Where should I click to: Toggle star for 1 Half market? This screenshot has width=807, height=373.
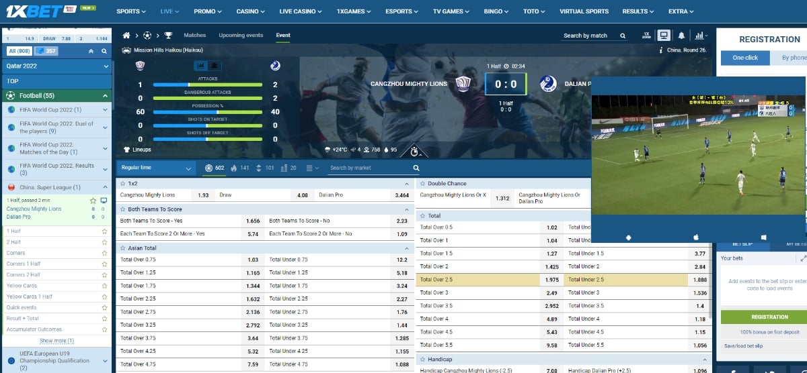click(x=104, y=231)
